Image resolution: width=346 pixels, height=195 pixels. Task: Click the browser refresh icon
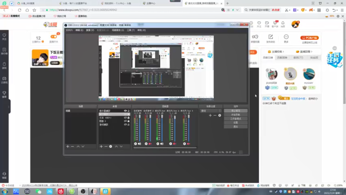pyautogui.click(x=19, y=10)
